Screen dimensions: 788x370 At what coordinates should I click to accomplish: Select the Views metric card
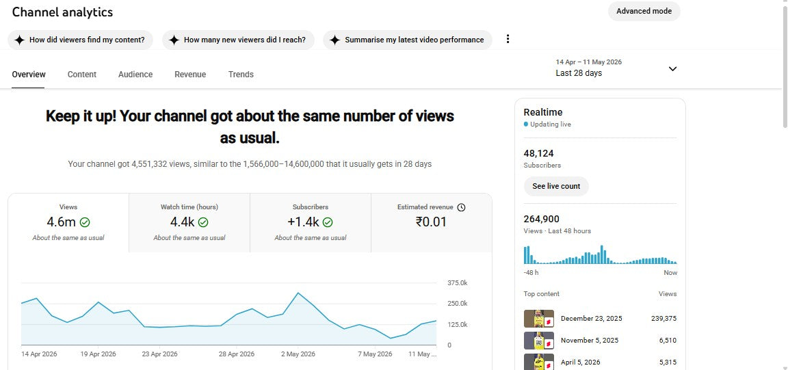tap(68, 223)
